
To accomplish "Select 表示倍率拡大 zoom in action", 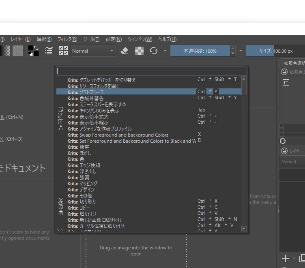I will click(148, 116).
